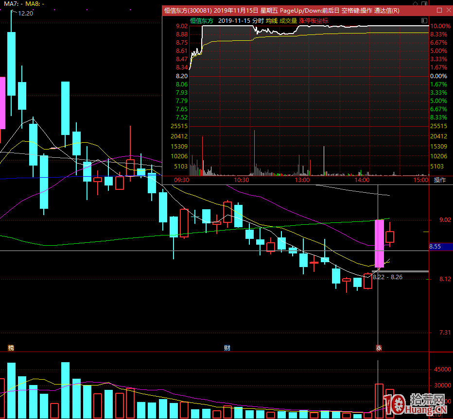Screen dimensions: 453x419
Task: Close the intraday popup window
Action: 448,11
